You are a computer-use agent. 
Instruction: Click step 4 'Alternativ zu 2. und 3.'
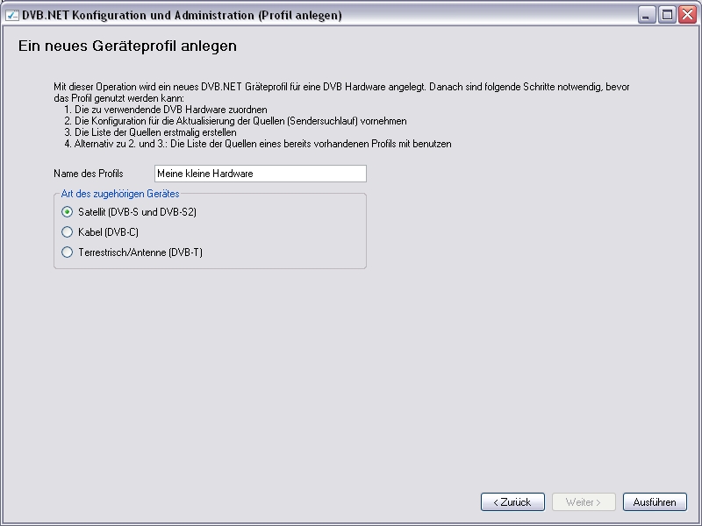click(x=258, y=144)
